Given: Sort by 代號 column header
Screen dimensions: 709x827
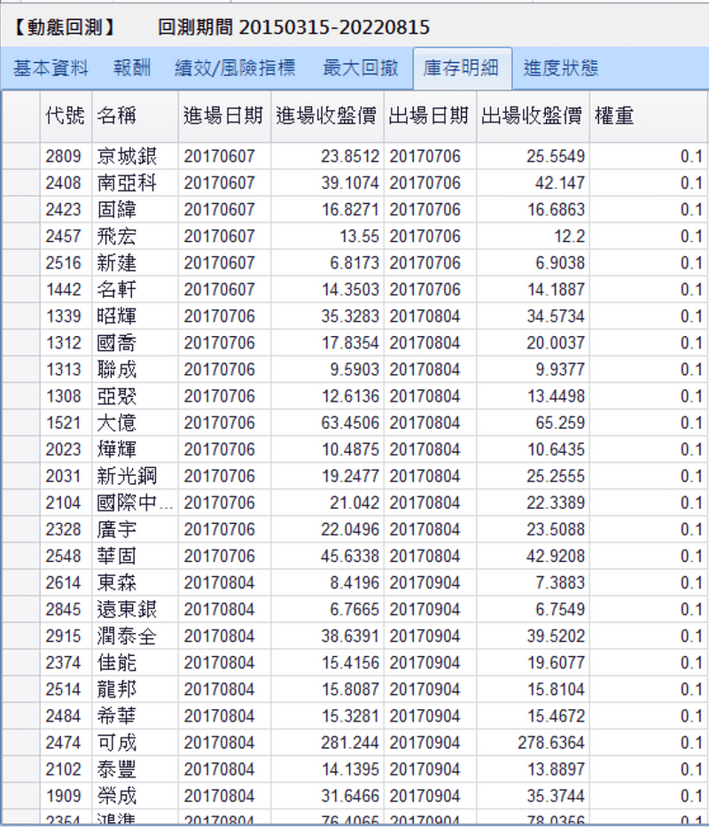Looking at the screenshot, I should [x=65, y=115].
